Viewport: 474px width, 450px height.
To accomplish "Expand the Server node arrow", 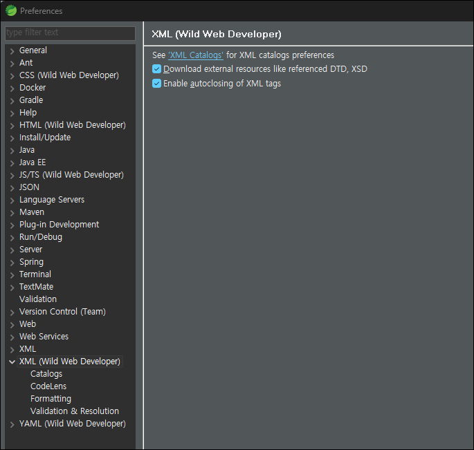I will tap(12, 250).
